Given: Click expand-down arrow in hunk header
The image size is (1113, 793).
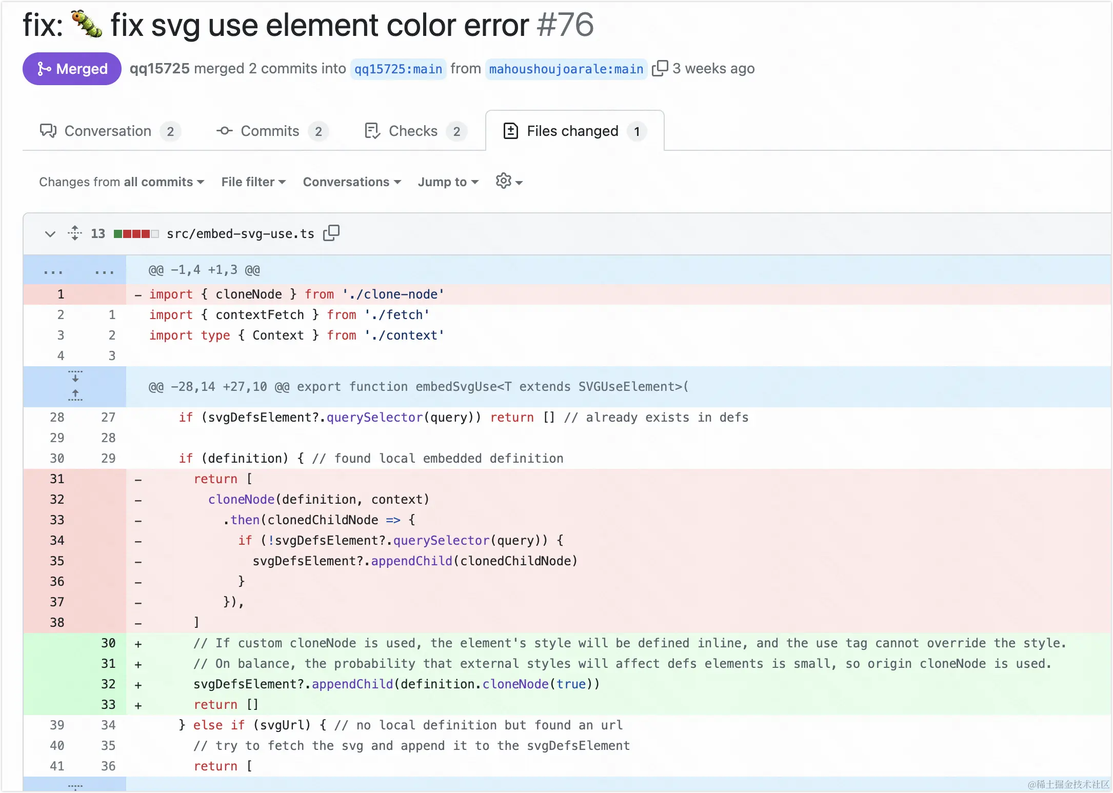Looking at the screenshot, I should pos(75,377).
